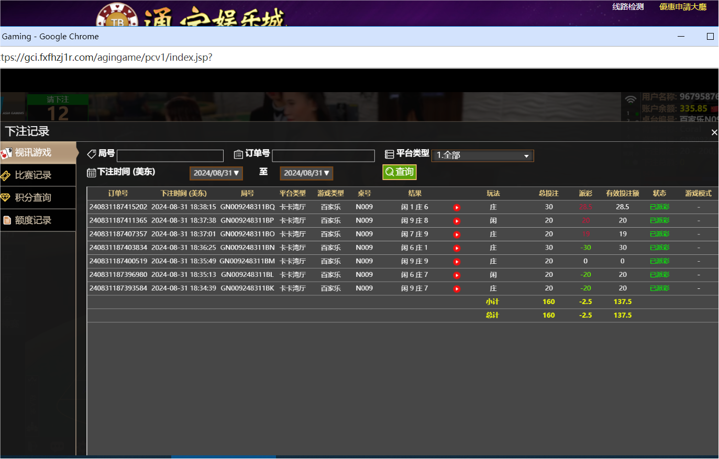Viewport: 719px width, 459px height.
Task: Click the tag icon beside 局号
Action: click(92, 153)
